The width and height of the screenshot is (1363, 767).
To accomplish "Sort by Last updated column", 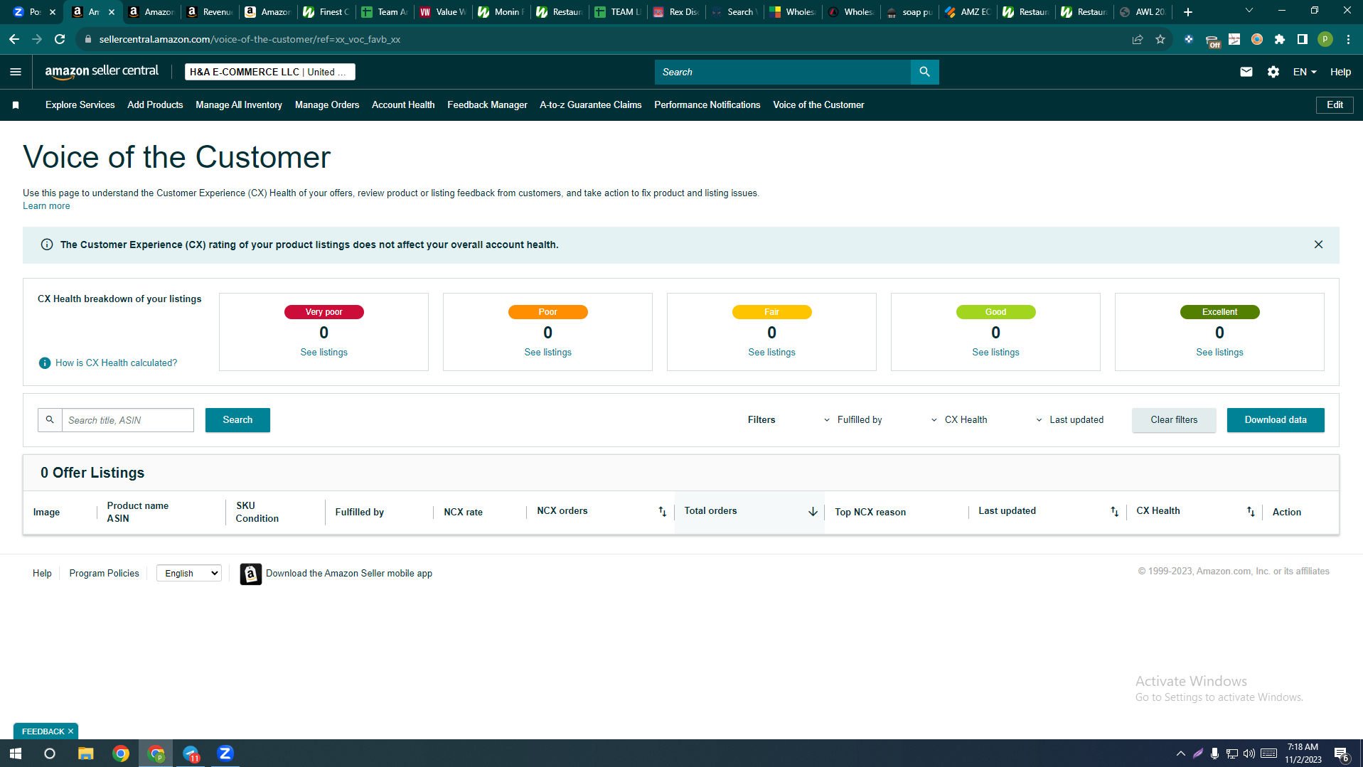I will click(x=1114, y=512).
